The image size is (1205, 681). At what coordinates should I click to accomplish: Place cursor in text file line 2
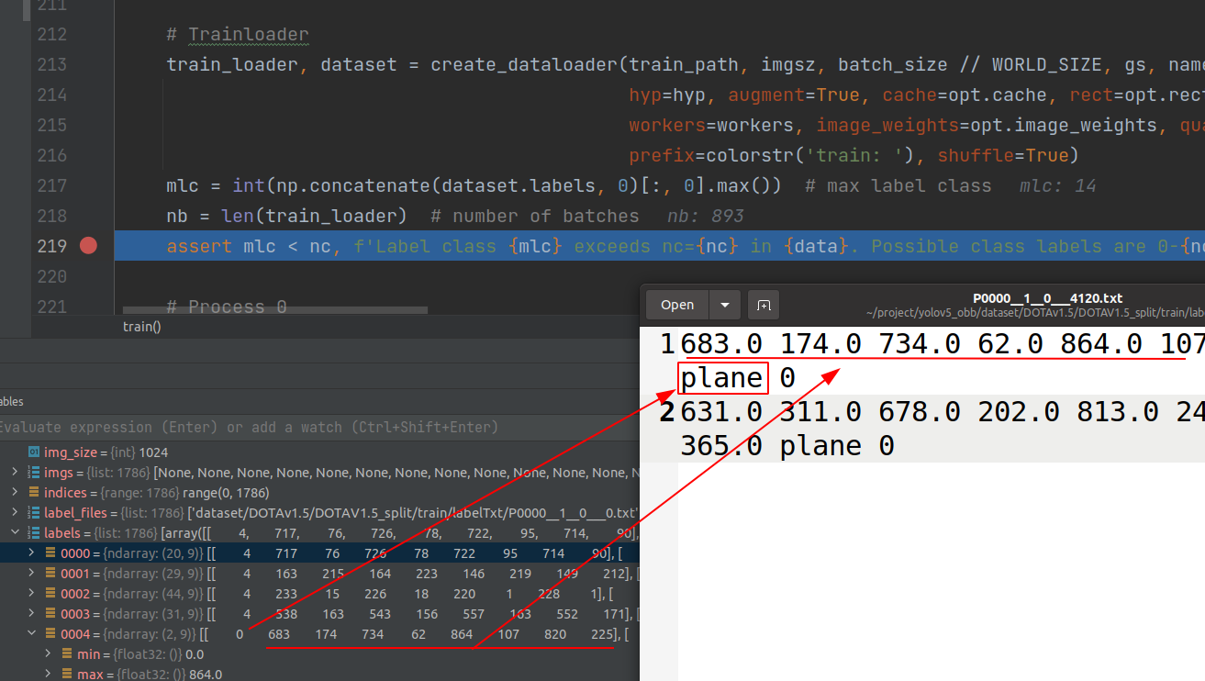(942, 429)
